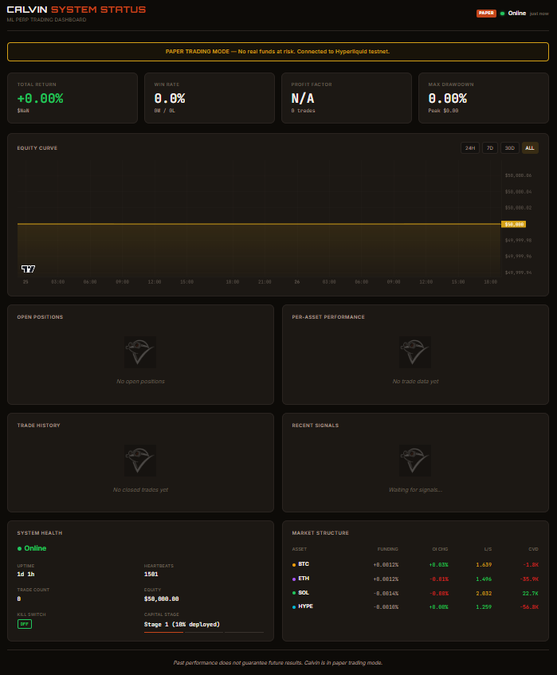This screenshot has width=557, height=675.
Task: Click the SOL row label
Action: (x=304, y=593)
